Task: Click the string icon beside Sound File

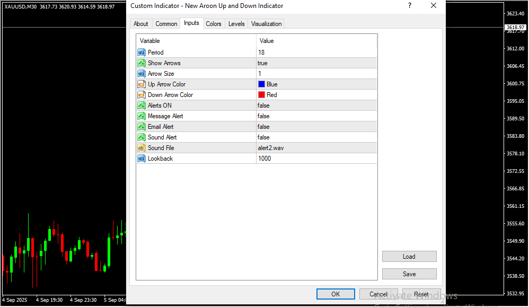Action: pyautogui.click(x=141, y=148)
